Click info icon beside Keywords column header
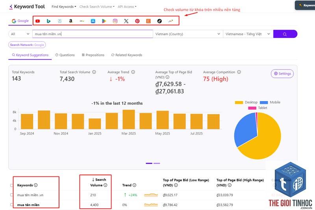 pyautogui.click(x=35, y=185)
